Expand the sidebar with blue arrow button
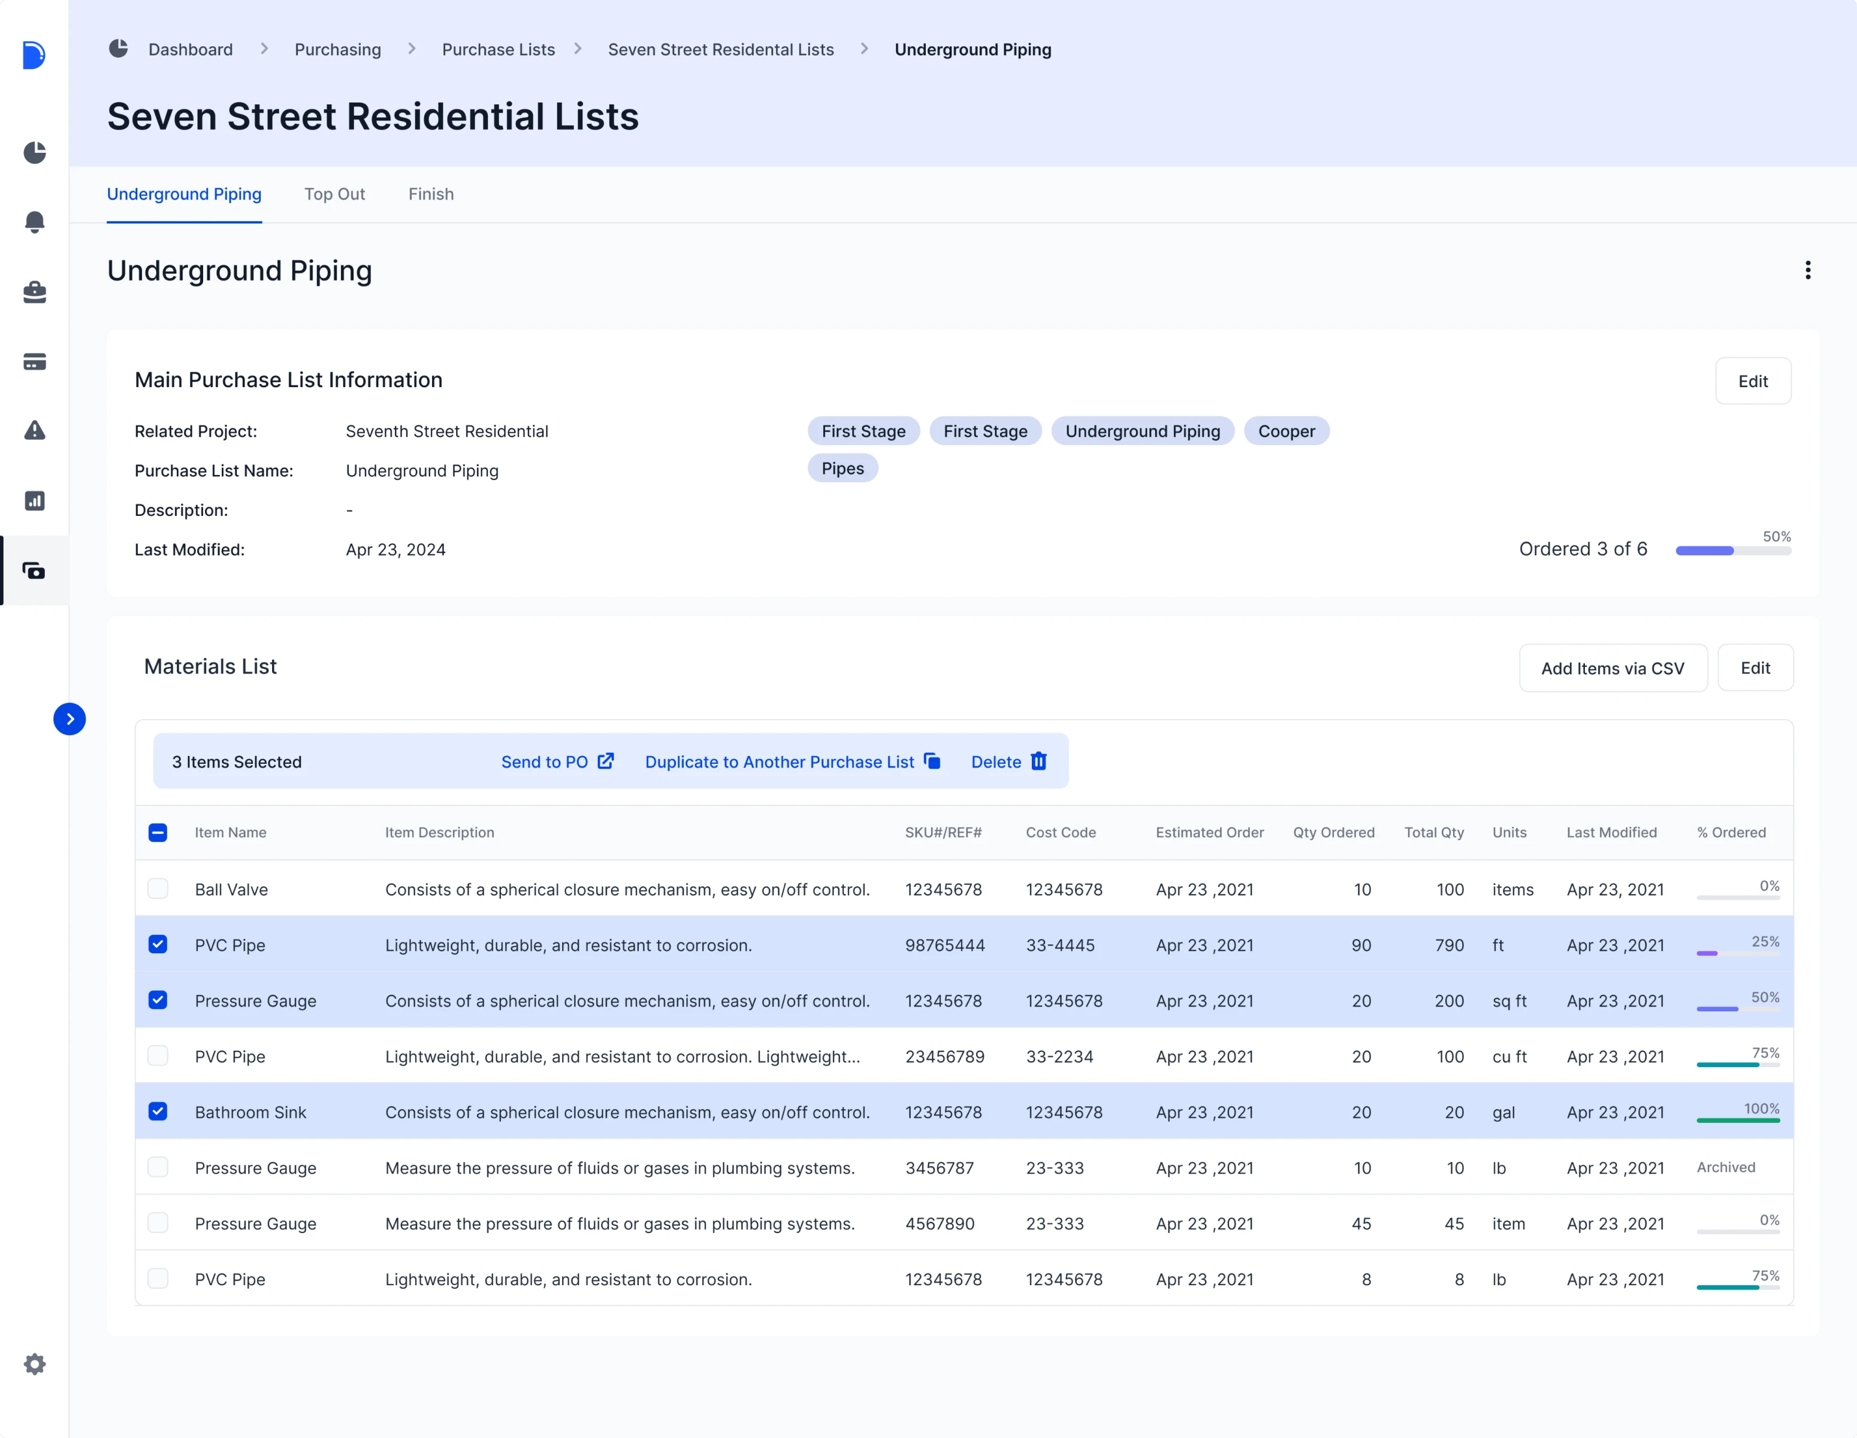Viewport: 1857px width, 1438px height. click(x=69, y=718)
